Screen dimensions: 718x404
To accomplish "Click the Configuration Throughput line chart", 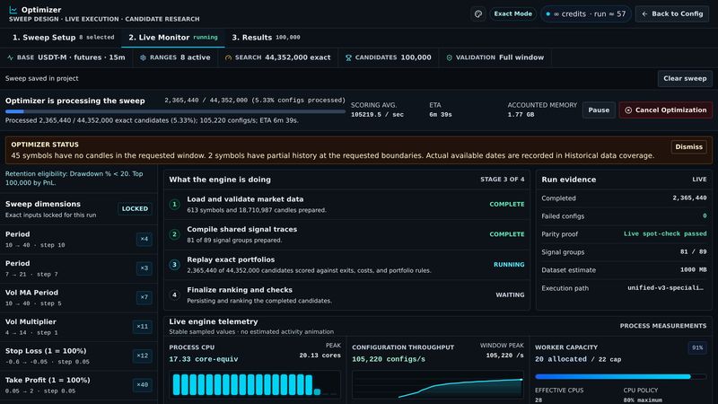I will pyautogui.click(x=438, y=384).
